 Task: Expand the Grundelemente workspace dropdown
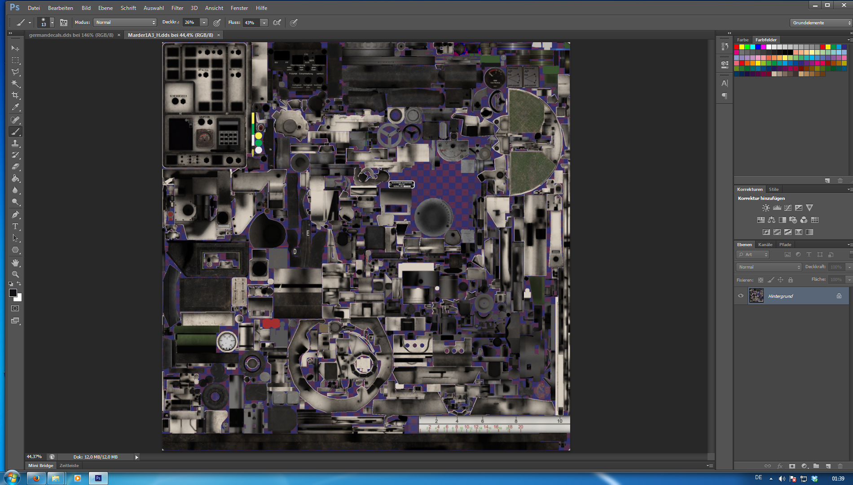(820, 22)
